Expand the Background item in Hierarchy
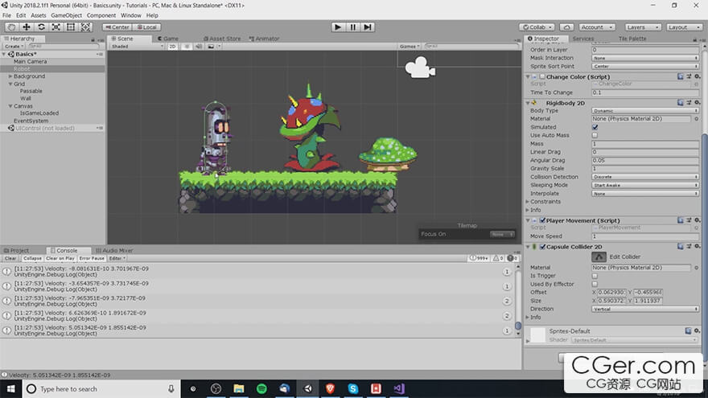708x398 pixels. (x=10, y=76)
